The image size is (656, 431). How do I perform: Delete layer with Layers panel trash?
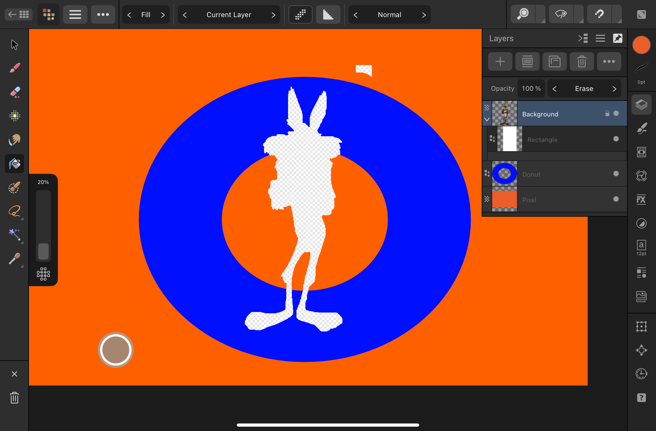[582, 61]
